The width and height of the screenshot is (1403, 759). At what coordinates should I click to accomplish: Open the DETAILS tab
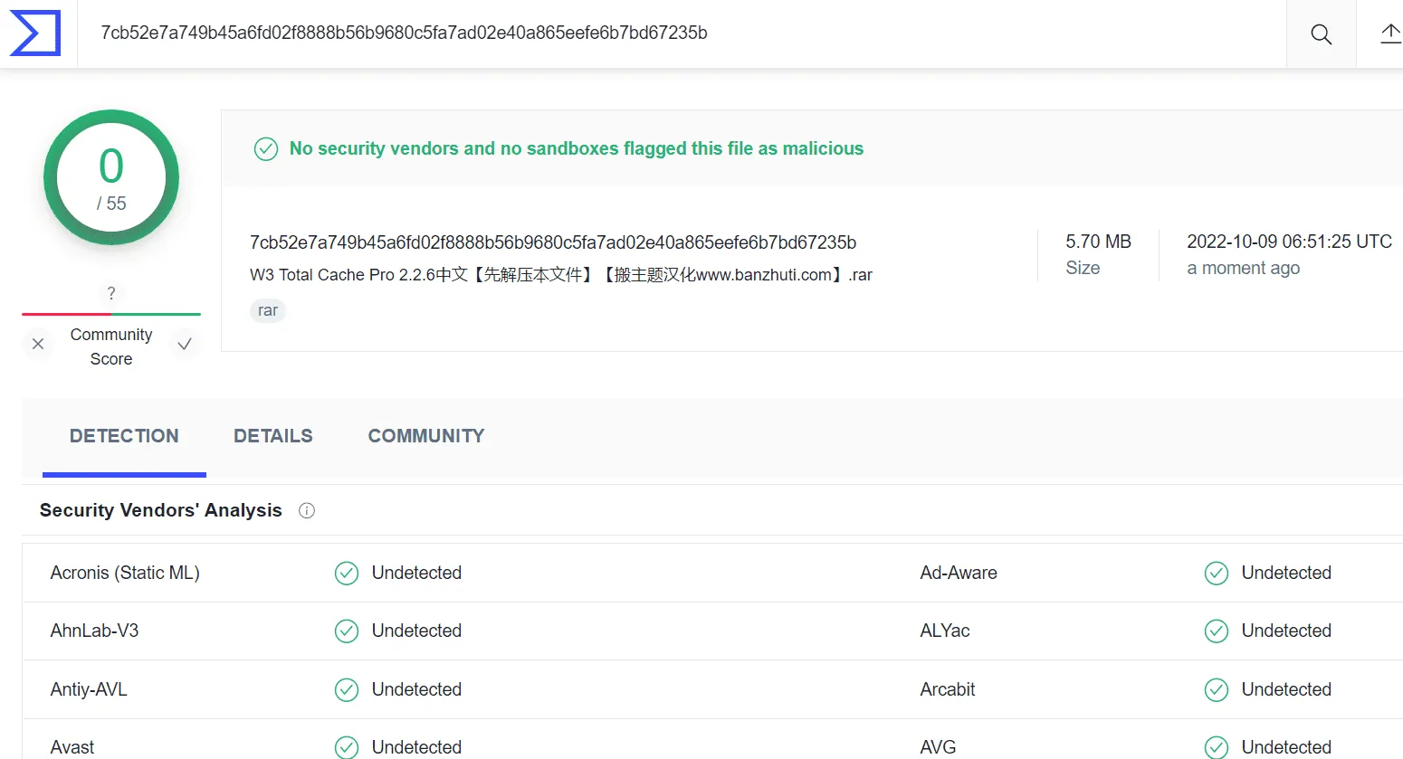tap(273, 436)
